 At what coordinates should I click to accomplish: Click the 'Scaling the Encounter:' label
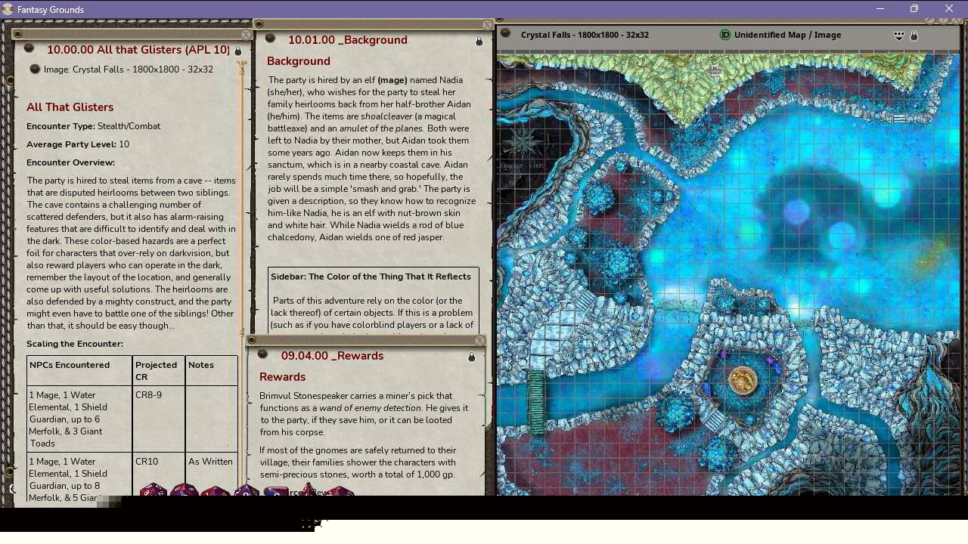pos(75,344)
